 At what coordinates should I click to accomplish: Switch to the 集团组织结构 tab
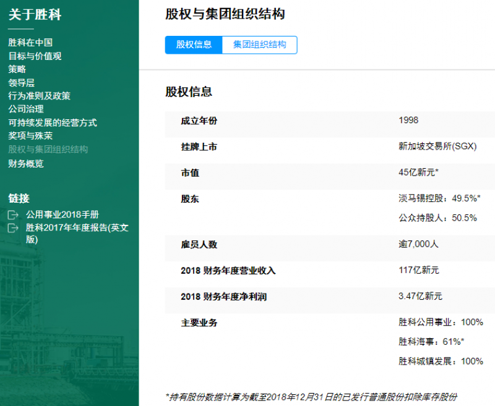pos(260,44)
